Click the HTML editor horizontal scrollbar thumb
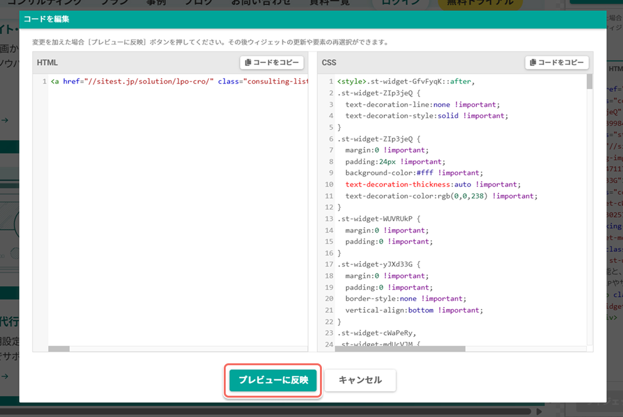Screen dimensions: 623x417 click(59, 349)
